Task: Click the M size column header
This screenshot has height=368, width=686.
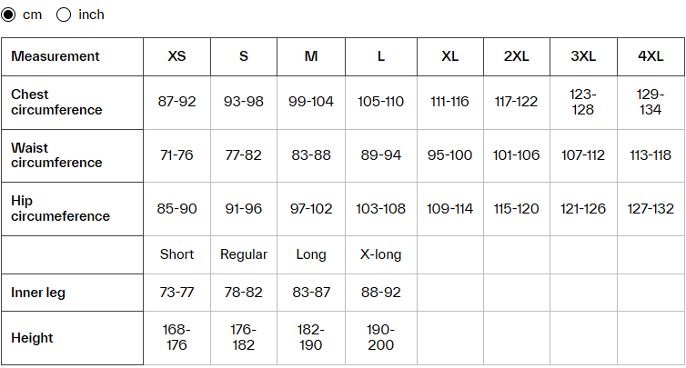Action: (311, 56)
